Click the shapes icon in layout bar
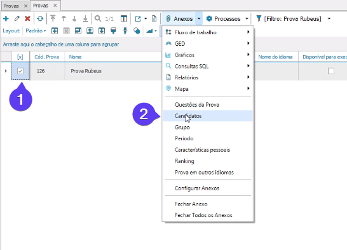This screenshot has width=347, height=250. (x=137, y=30)
